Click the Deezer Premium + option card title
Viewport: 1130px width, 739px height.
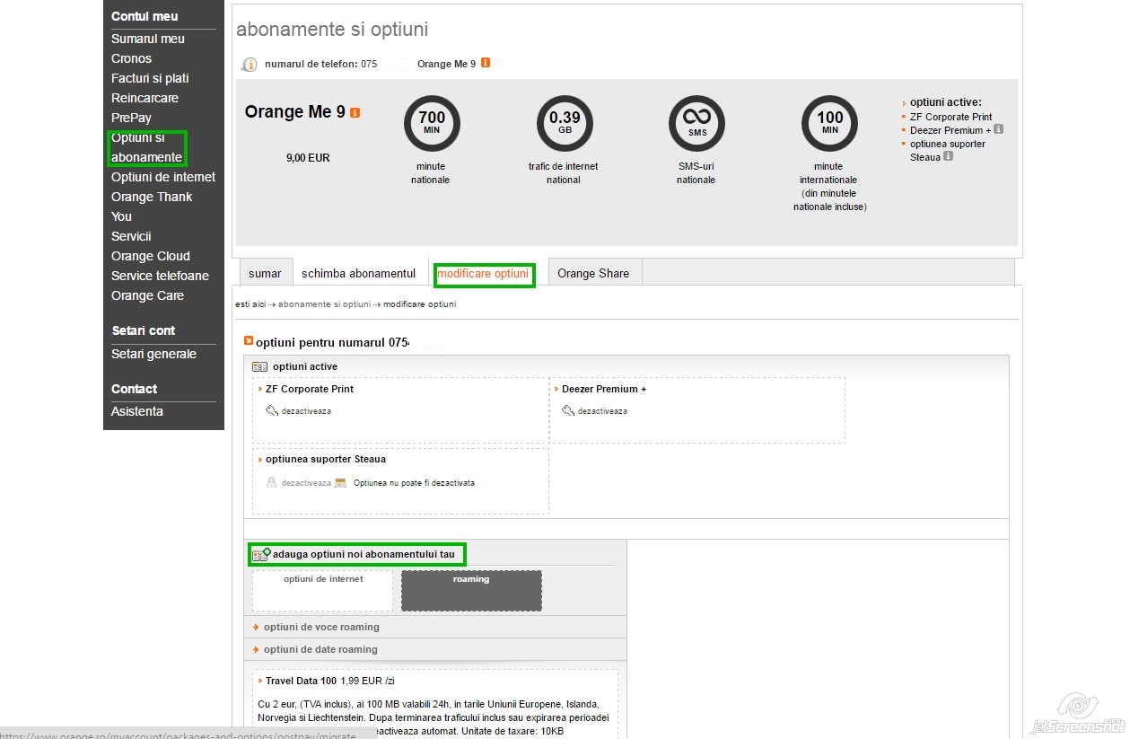click(604, 390)
